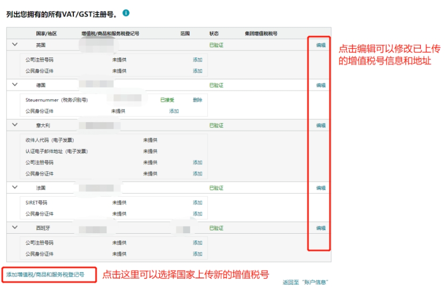Click 认证电子邮件地址 (电子发票) label

point(57,151)
